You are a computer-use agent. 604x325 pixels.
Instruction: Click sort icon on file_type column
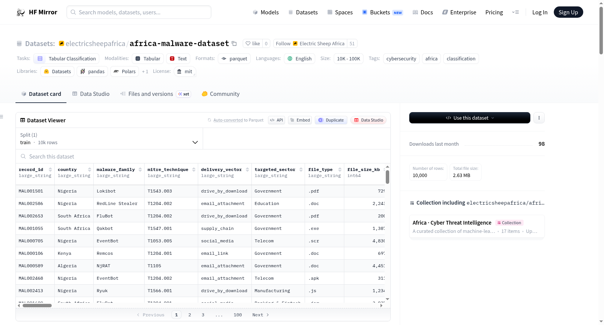click(340, 169)
